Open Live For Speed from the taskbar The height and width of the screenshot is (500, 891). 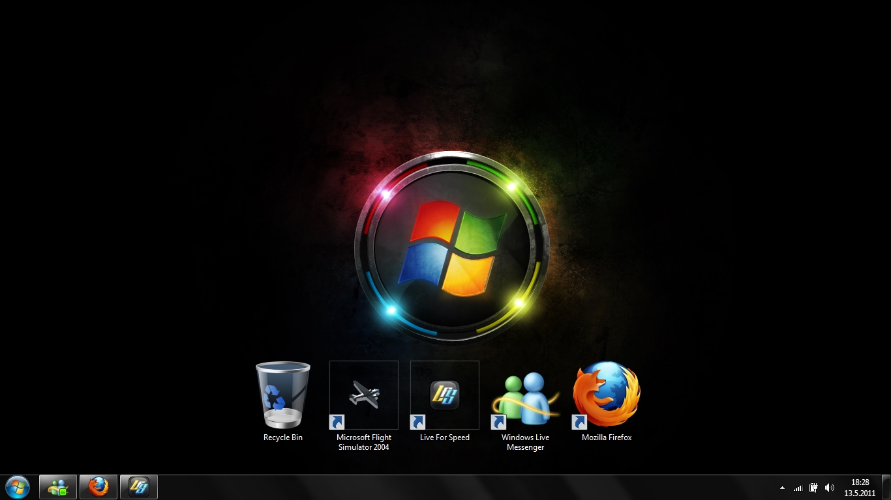[x=139, y=487]
